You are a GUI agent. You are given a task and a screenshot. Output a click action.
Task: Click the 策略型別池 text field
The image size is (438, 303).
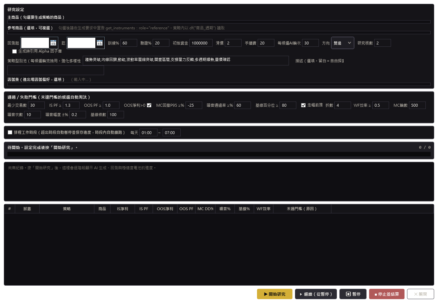(x=186, y=60)
